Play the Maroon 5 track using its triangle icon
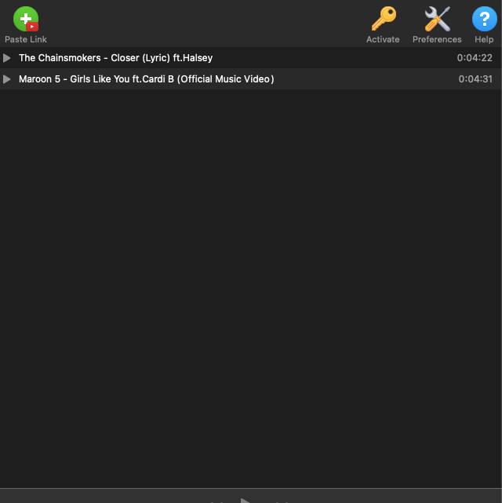502x503 pixels. 7,79
